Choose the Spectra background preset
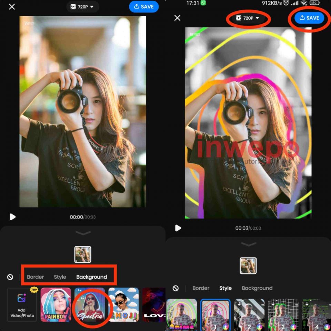Image resolution: width=331 pixels, height=331 pixels. point(90,304)
